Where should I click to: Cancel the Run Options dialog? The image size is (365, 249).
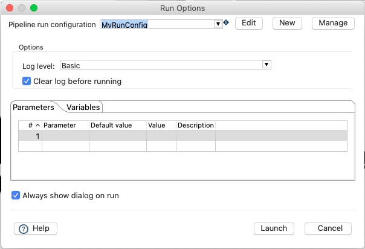[x=328, y=228]
